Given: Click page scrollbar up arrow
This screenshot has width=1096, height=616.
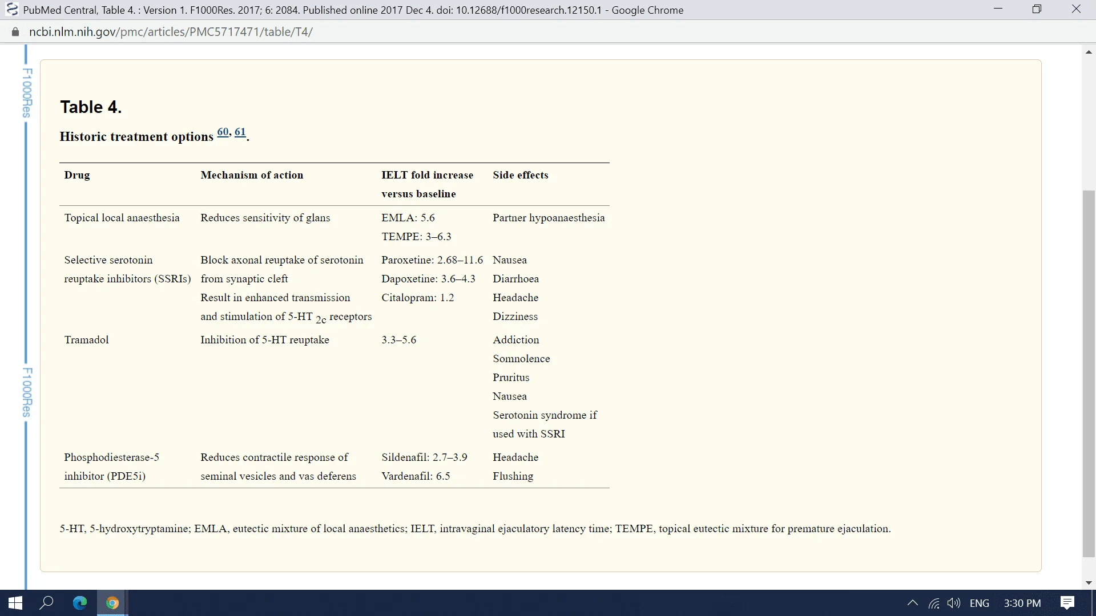Looking at the screenshot, I should 1089,52.
